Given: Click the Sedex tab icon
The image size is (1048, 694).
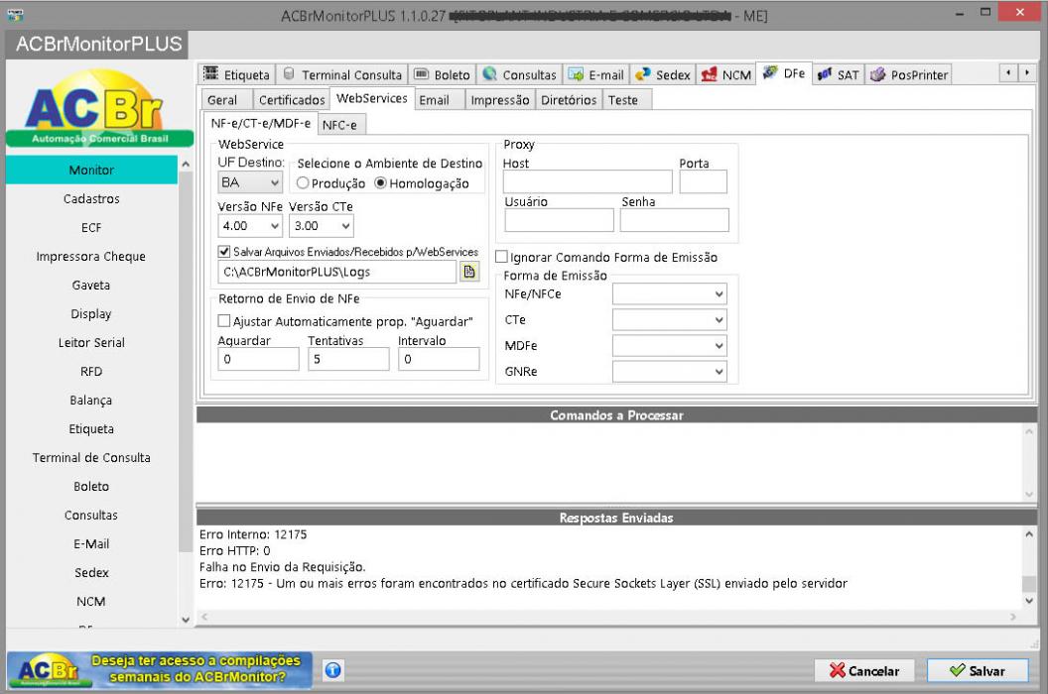Looking at the screenshot, I should (642, 73).
